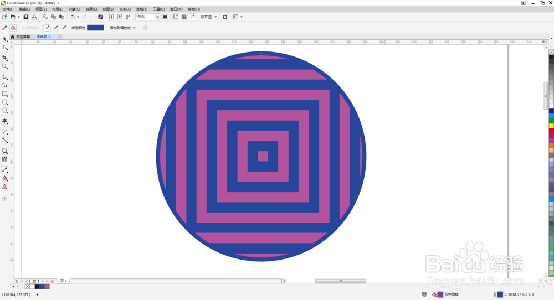The image size is (554, 300).
Task: Click the fill color indicator in the status bar
Action: pos(440,294)
